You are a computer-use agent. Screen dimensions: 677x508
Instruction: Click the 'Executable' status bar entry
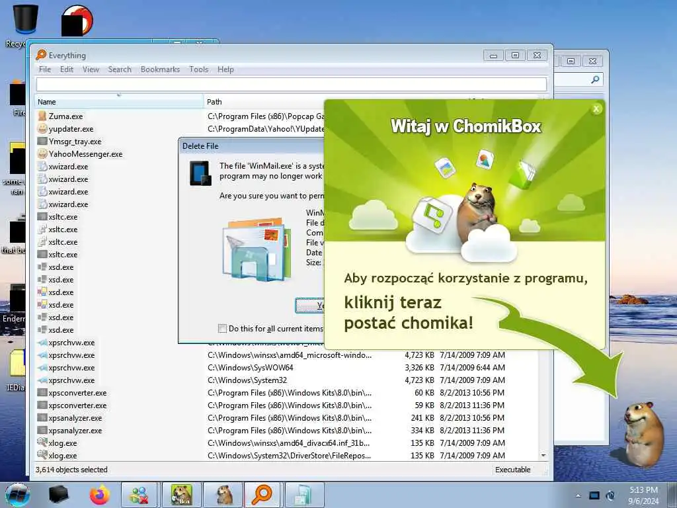512,470
